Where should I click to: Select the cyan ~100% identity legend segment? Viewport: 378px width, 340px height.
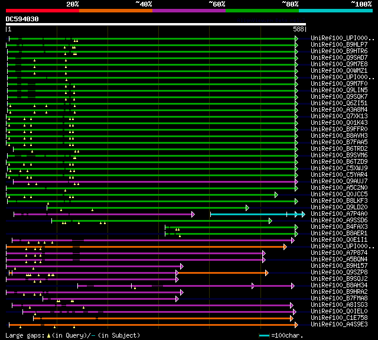(336, 11)
